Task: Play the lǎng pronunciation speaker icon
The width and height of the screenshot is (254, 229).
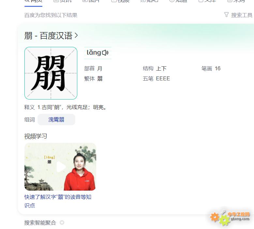Action: tap(105, 52)
